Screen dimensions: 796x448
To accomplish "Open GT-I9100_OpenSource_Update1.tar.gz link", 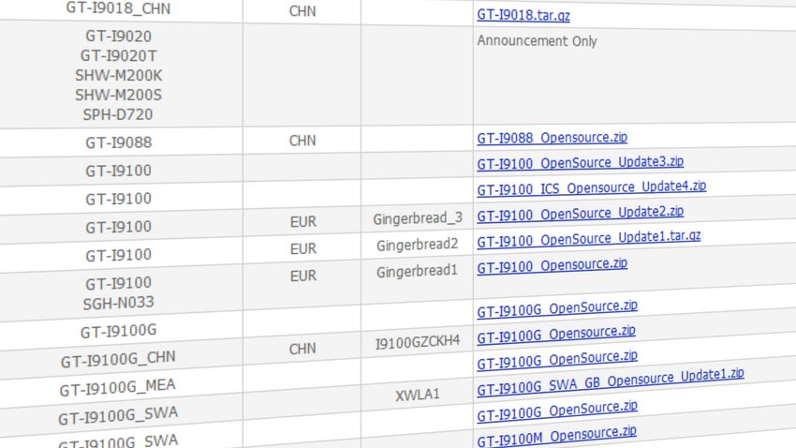I will pos(588,239).
